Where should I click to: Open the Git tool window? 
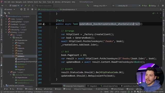[6, 89]
